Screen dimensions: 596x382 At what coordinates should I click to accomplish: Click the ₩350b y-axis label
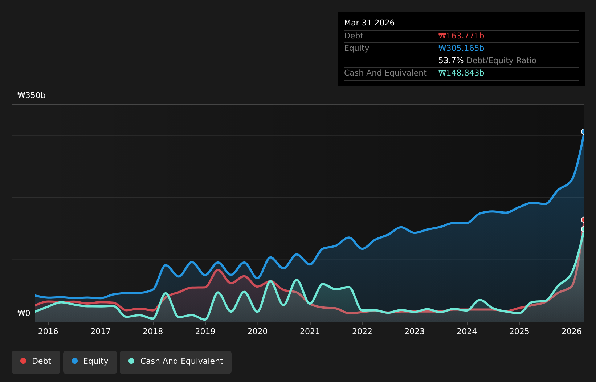coord(32,95)
